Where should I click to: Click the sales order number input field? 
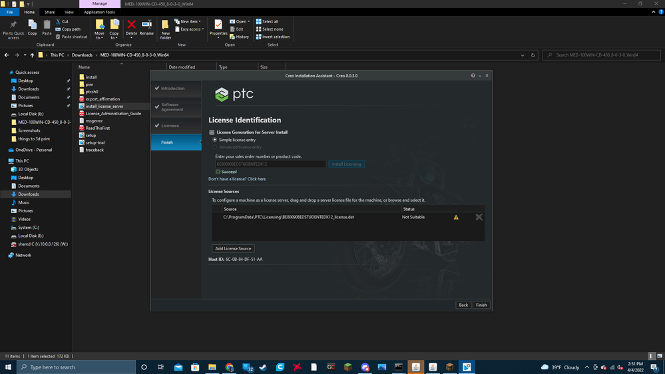[270, 164]
